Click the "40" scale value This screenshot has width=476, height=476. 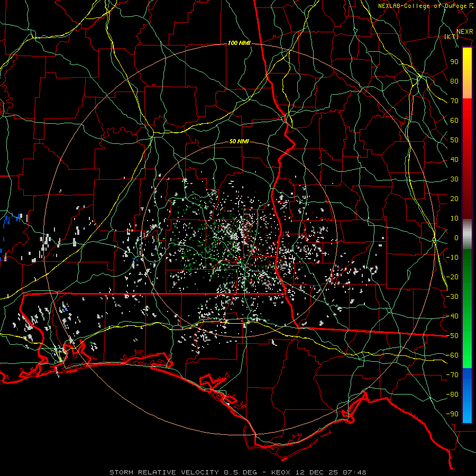click(454, 160)
